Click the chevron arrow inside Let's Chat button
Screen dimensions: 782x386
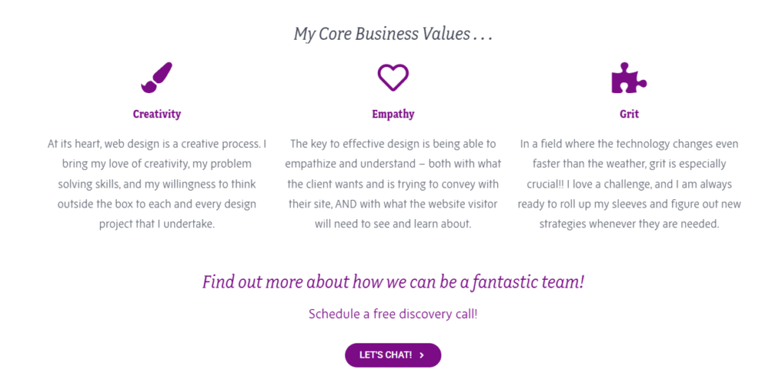422,355
